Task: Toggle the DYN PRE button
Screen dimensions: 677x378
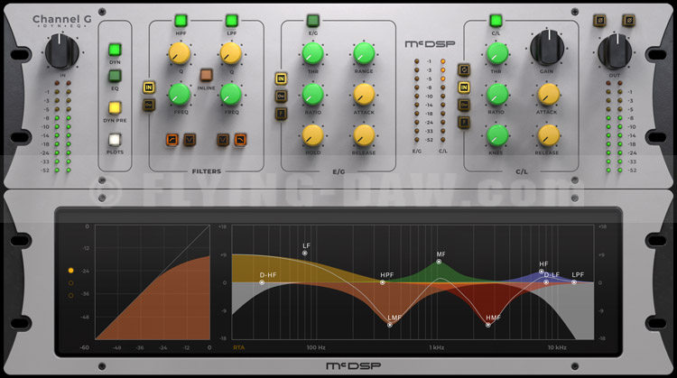Action: [x=115, y=107]
